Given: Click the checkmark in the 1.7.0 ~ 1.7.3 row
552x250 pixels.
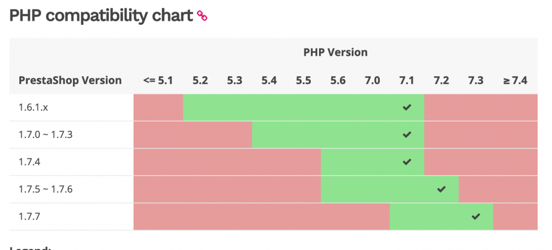Looking at the screenshot, I should (407, 135).
